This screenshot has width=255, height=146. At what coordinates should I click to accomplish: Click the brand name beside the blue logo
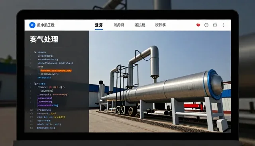point(46,25)
